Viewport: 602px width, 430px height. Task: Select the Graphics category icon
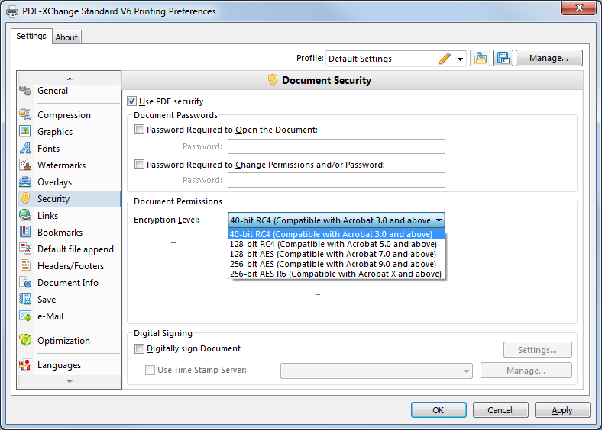pyautogui.click(x=25, y=131)
